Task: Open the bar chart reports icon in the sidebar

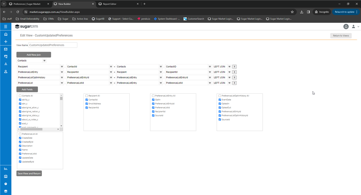Action: pyautogui.click(x=5, y=169)
